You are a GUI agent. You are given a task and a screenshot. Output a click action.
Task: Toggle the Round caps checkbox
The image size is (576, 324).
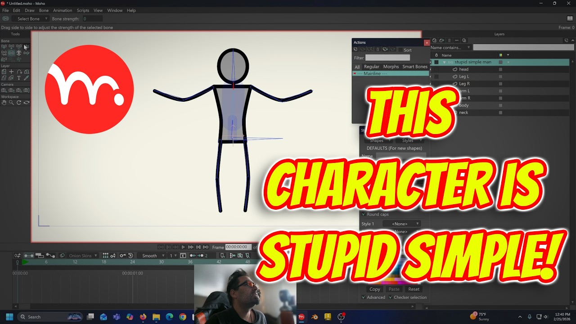click(364, 214)
